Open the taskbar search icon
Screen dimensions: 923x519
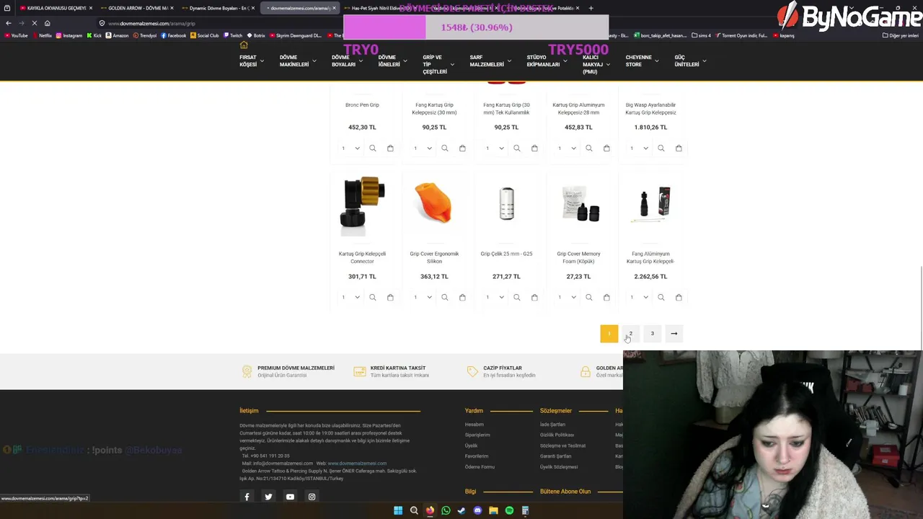click(414, 510)
